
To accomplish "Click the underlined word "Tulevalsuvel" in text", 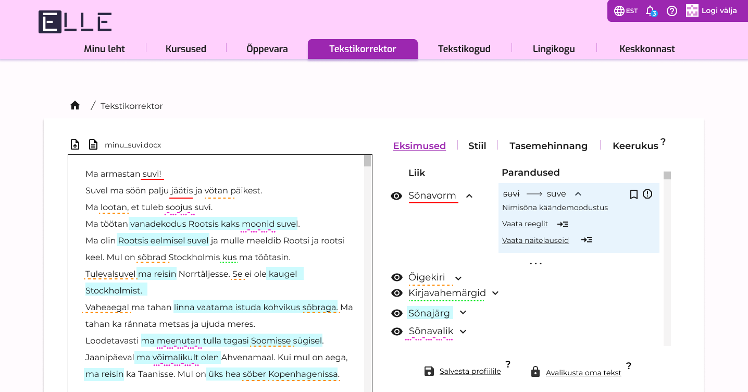I will [x=110, y=274].
